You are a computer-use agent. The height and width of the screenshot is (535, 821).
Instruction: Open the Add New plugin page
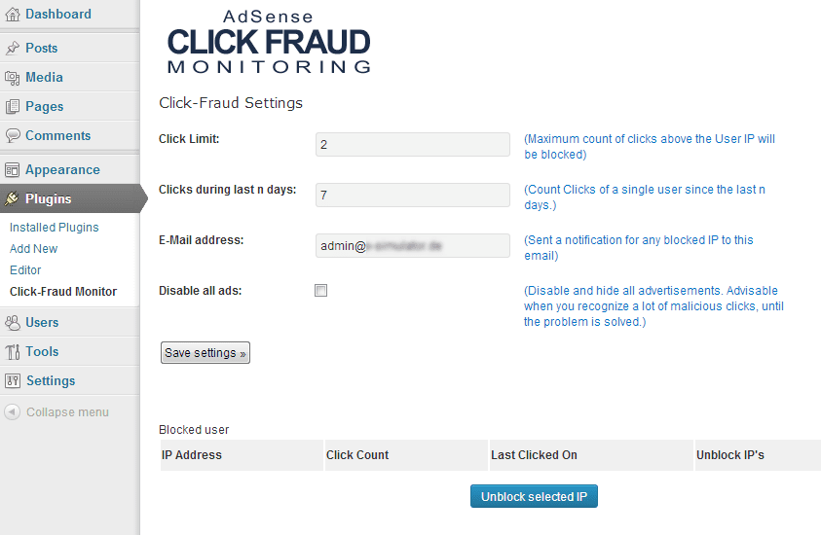pyautogui.click(x=34, y=249)
